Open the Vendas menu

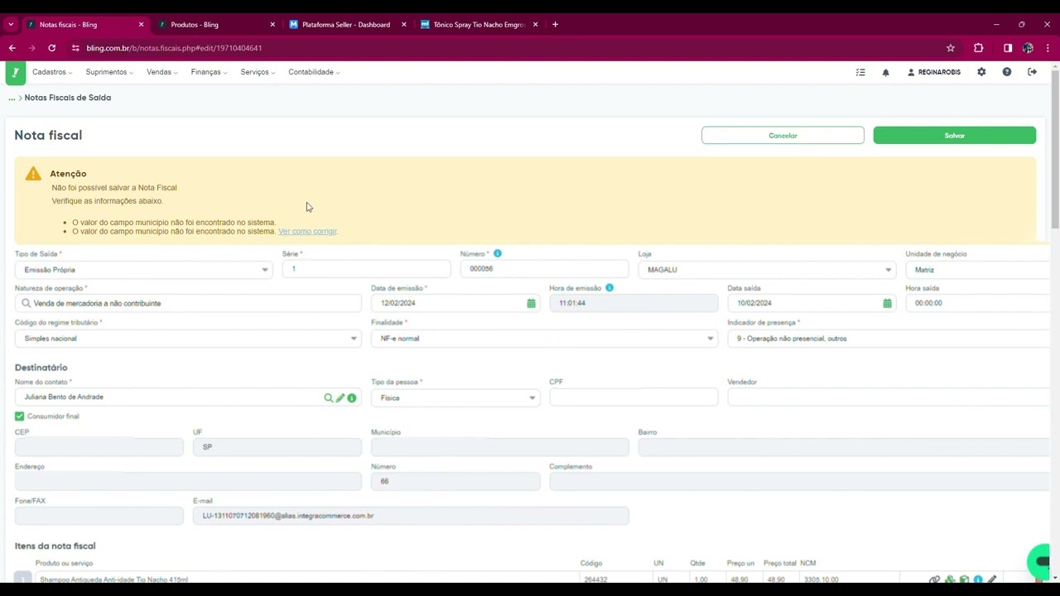pos(161,72)
